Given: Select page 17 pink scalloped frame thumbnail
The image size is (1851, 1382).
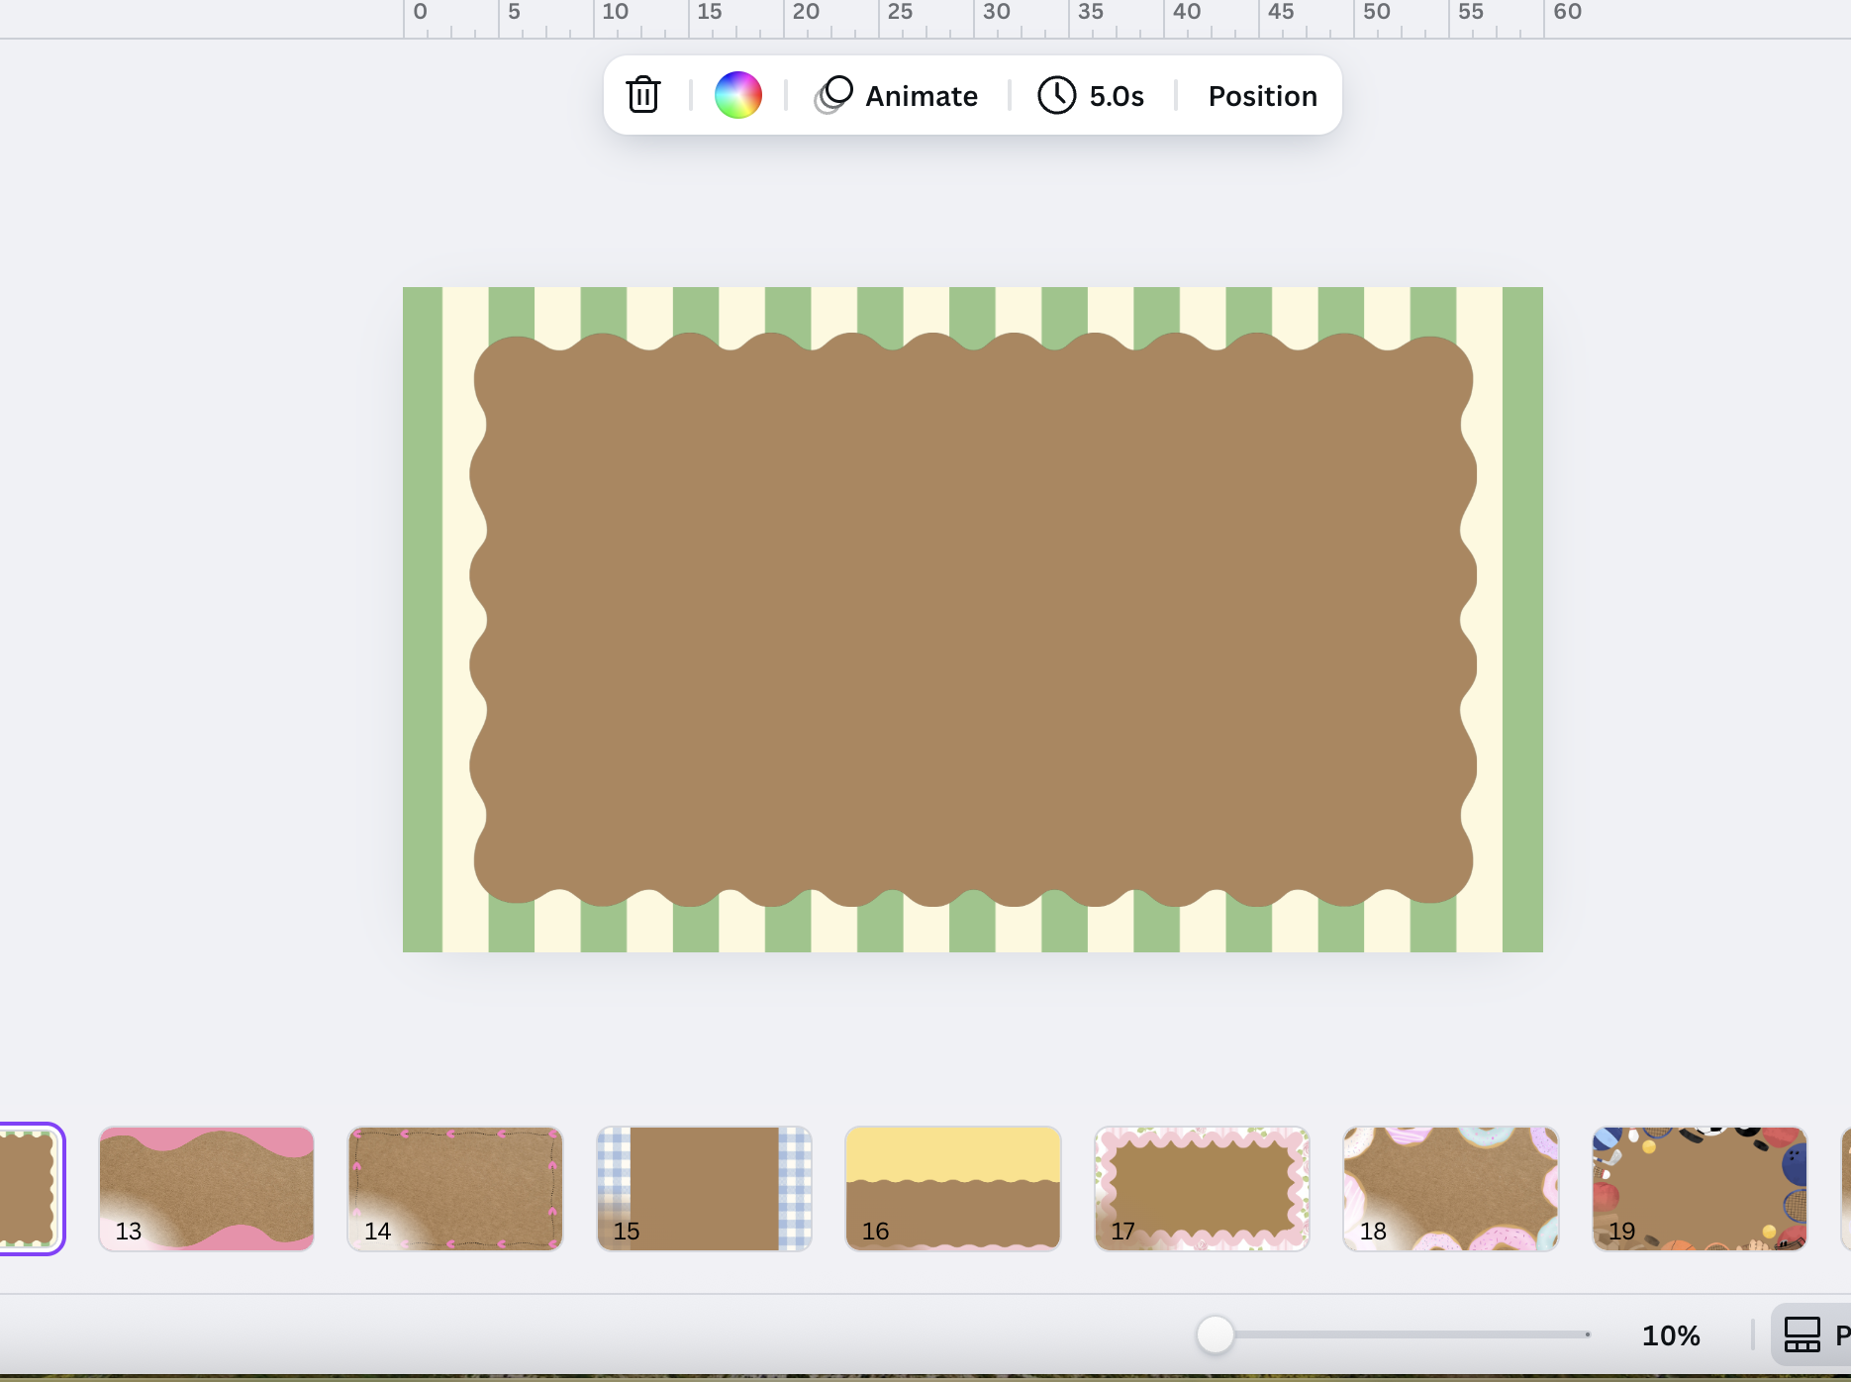Looking at the screenshot, I should coord(1202,1188).
